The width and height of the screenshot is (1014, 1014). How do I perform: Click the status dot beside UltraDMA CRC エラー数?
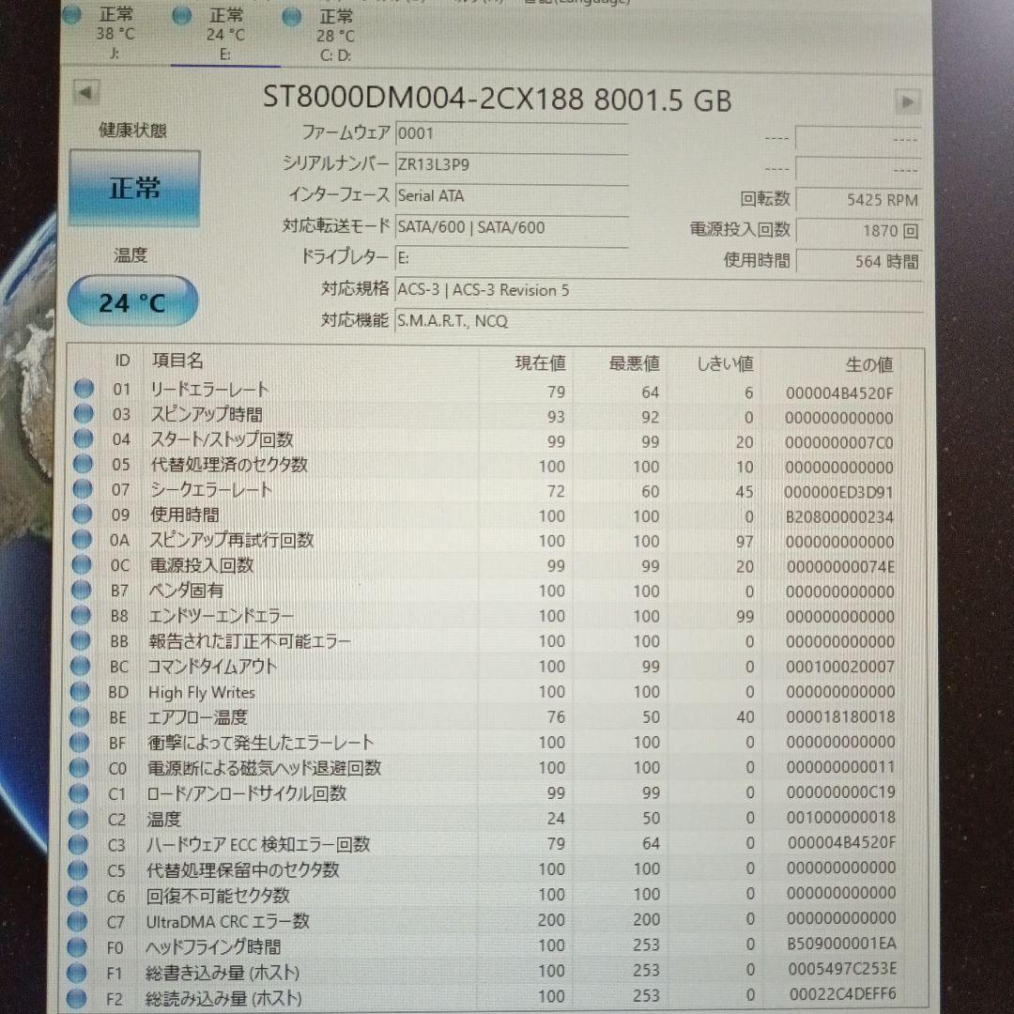[x=84, y=920]
